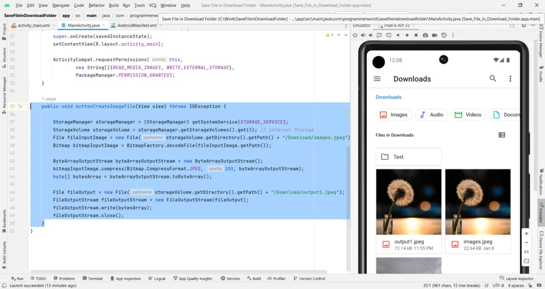
Task: Go to the previous highlighted error arrow
Action: click(x=338, y=35)
